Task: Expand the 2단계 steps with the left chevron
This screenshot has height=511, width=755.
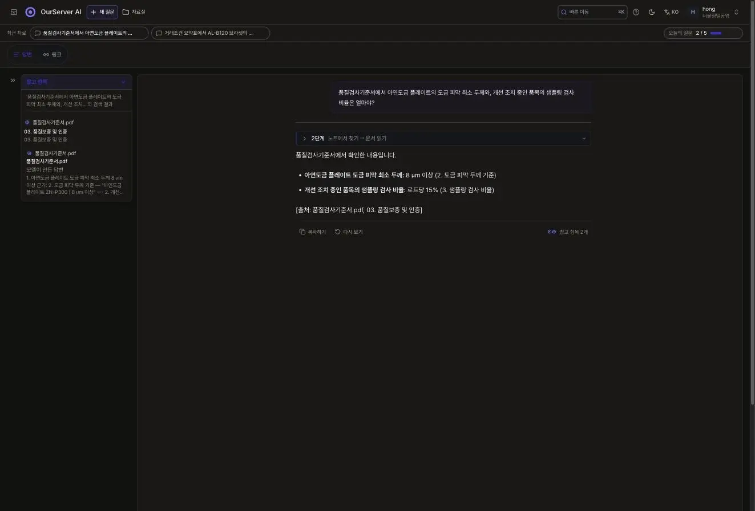Action: (x=305, y=139)
